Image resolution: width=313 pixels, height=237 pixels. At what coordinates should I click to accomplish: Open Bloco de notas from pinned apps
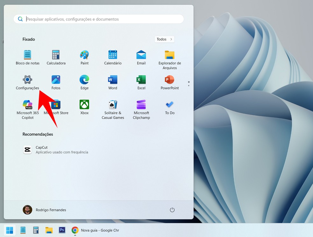pyautogui.click(x=28, y=58)
